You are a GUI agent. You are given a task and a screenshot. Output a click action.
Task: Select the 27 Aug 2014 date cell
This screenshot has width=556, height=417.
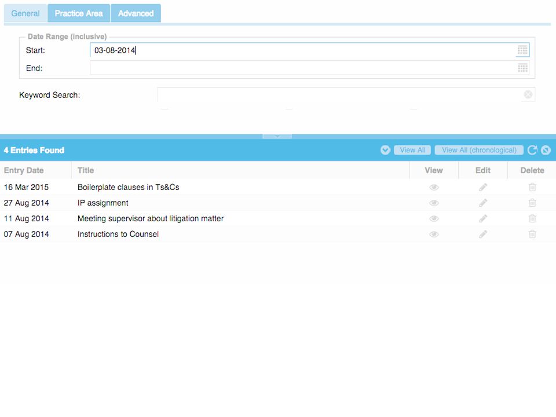pyautogui.click(x=26, y=203)
